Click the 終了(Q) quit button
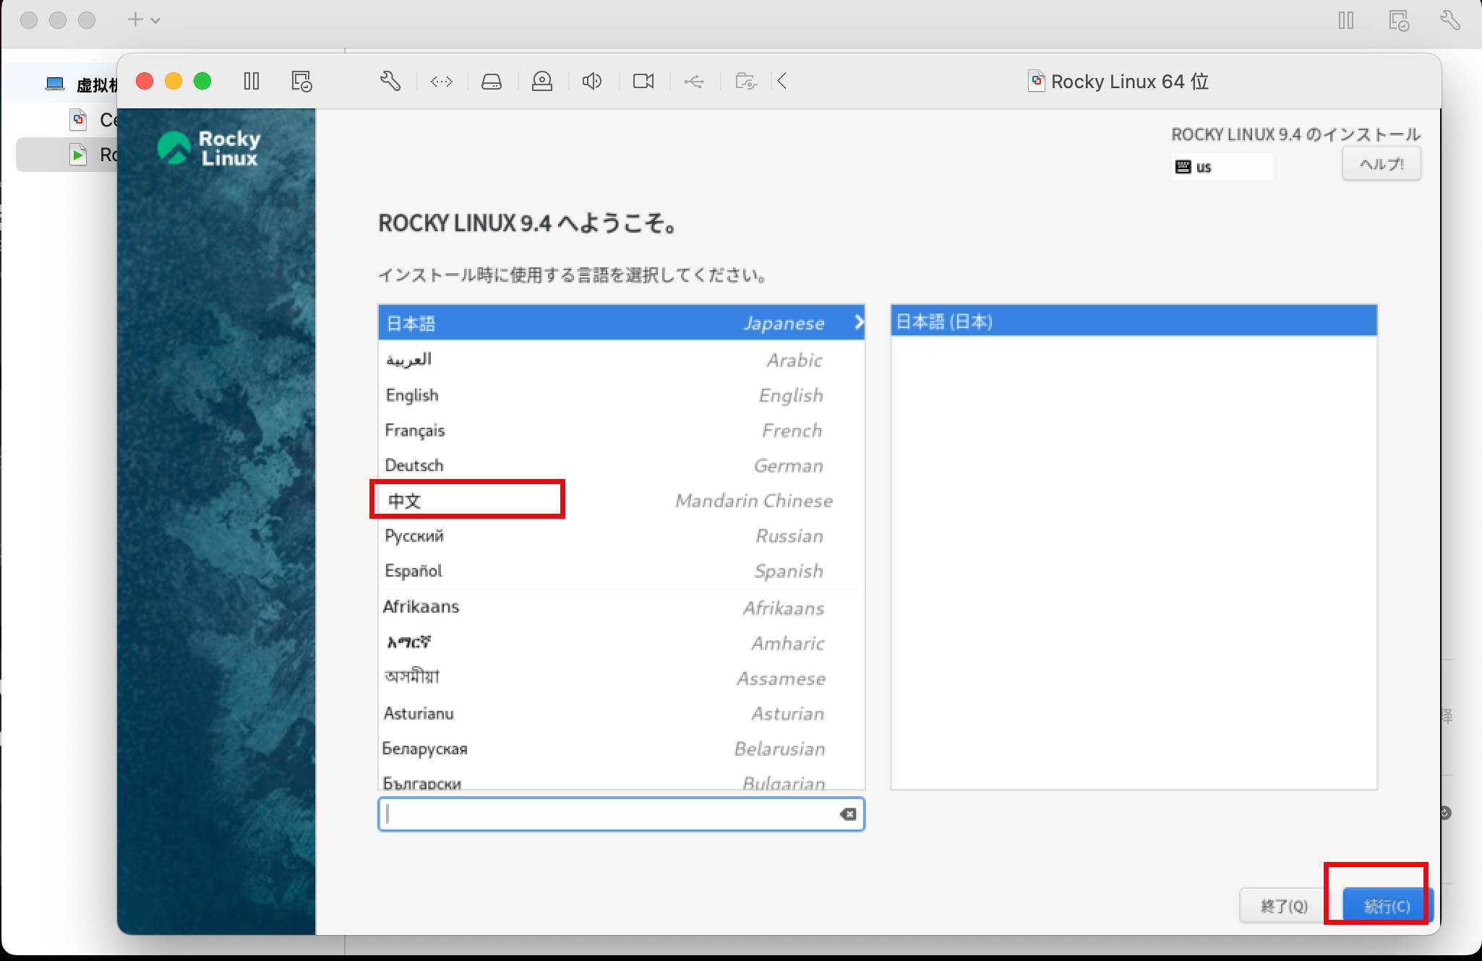Viewport: 1482px width, 961px height. coord(1284,906)
